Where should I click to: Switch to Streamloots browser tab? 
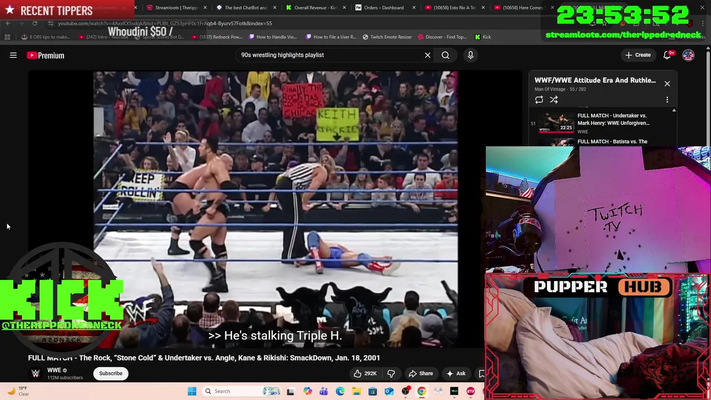pos(177,8)
